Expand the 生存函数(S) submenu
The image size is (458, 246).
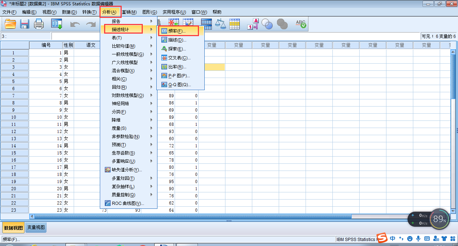(x=129, y=153)
